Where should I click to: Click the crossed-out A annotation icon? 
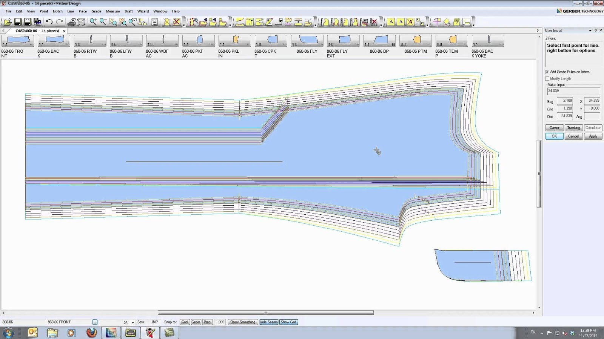(x=410, y=22)
